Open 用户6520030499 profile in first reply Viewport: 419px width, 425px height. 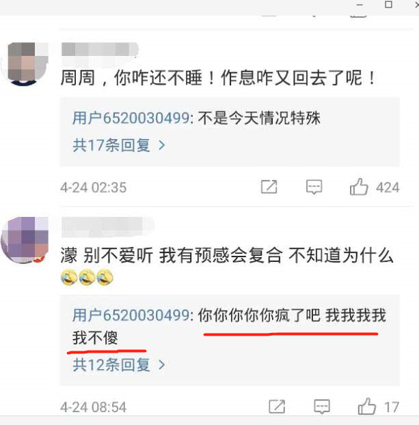[x=131, y=118]
